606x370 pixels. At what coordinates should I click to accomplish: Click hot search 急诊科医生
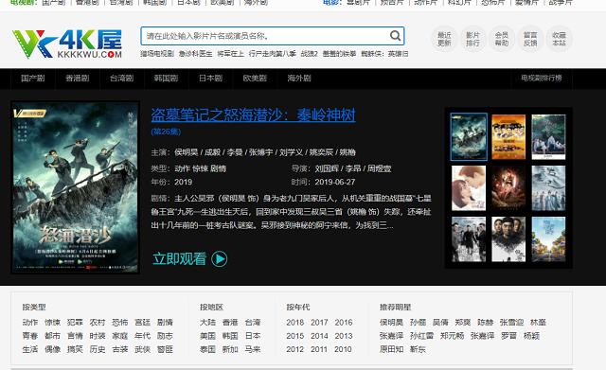point(195,54)
